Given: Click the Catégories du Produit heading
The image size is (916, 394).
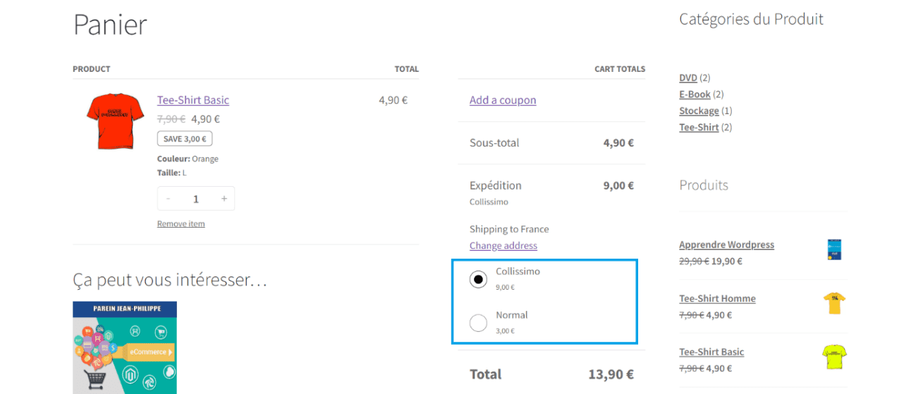Looking at the screenshot, I should point(751,19).
